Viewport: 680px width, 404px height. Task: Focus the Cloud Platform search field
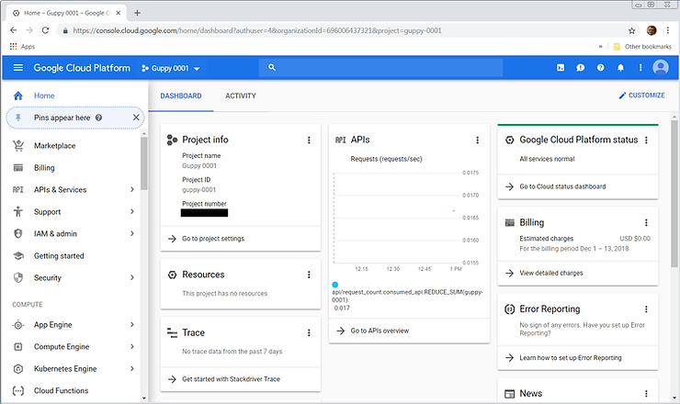(380, 68)
